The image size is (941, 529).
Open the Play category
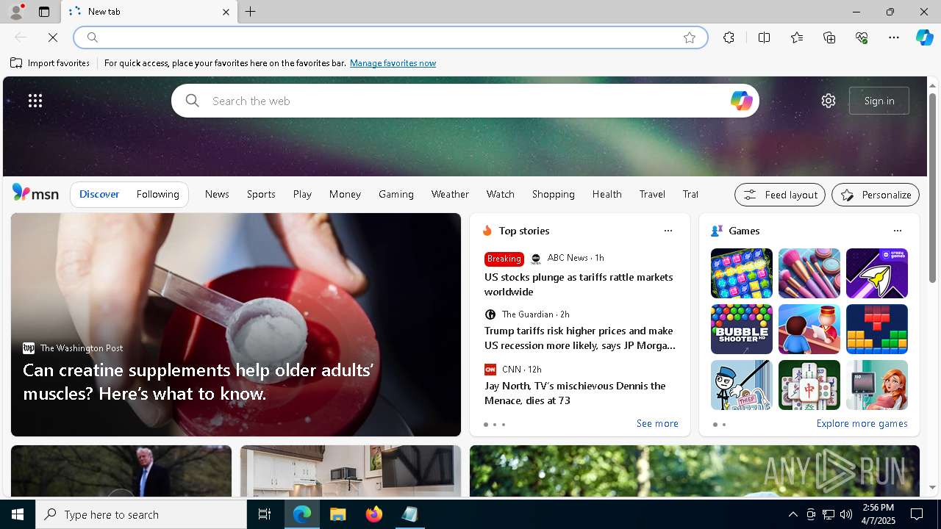click(302, 194)
